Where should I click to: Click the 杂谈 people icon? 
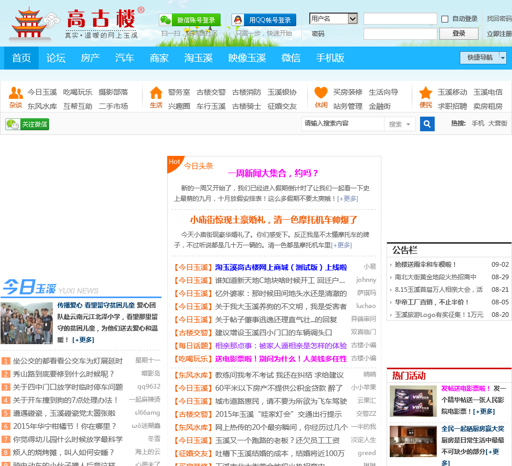(16, 93)
